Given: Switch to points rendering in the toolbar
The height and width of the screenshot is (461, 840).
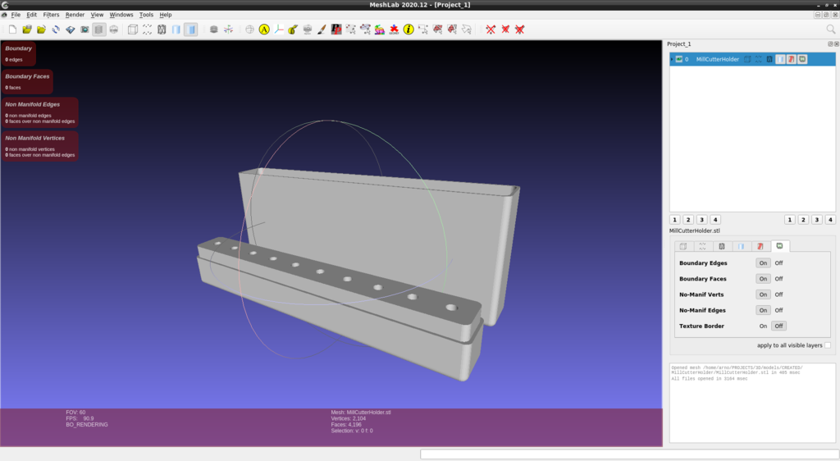Looking at the screenshot, I should [148, 30].
